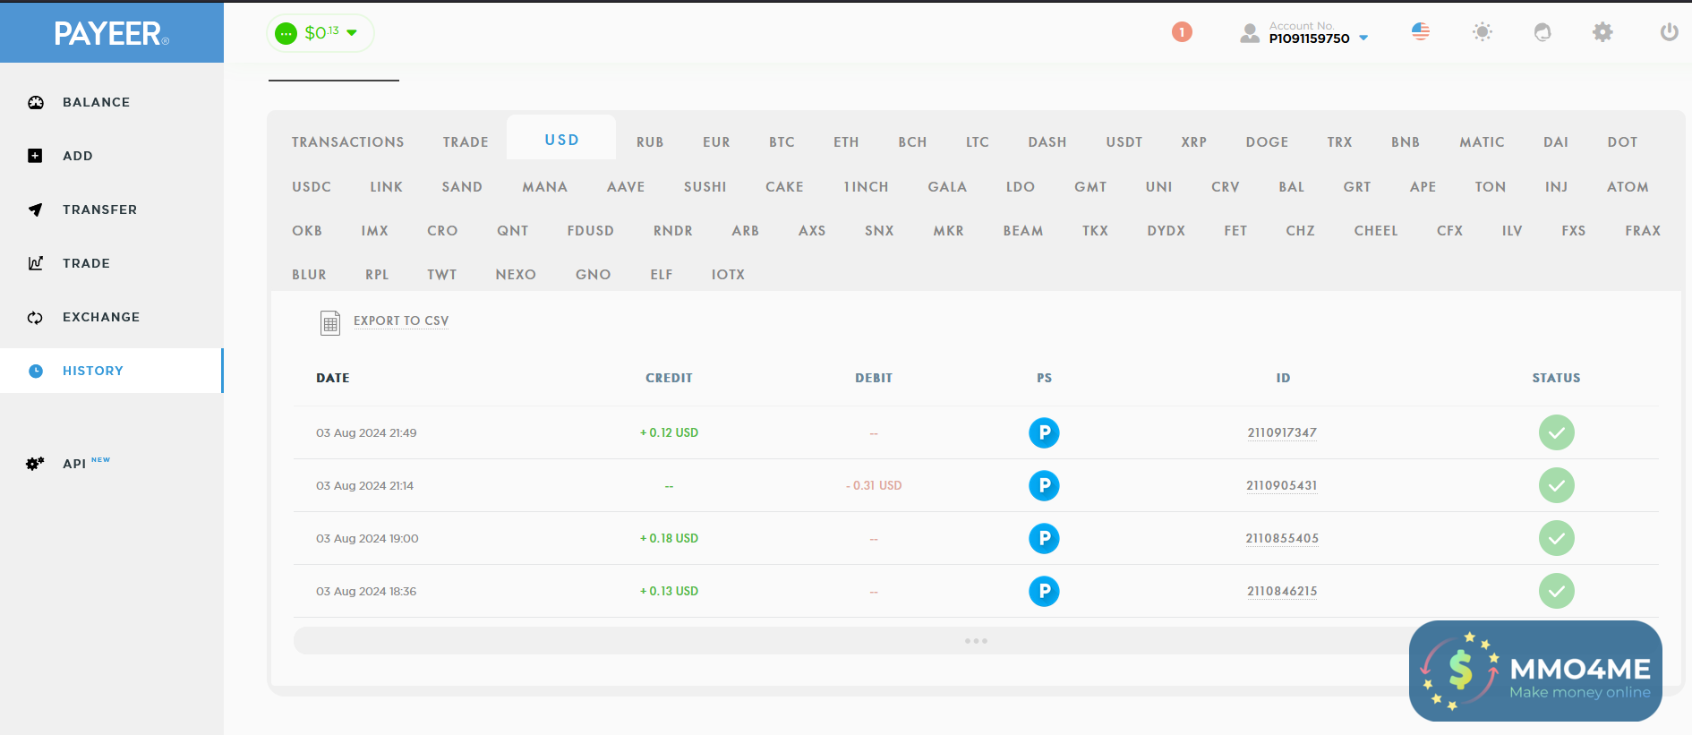Expand the account number dropdown arrow

1363,38
